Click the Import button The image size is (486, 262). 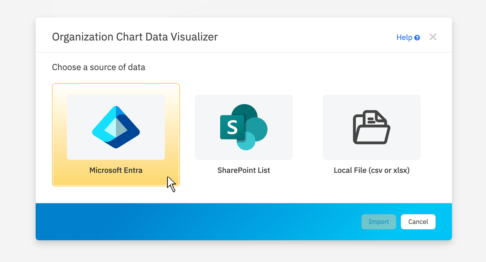point(379,222)
